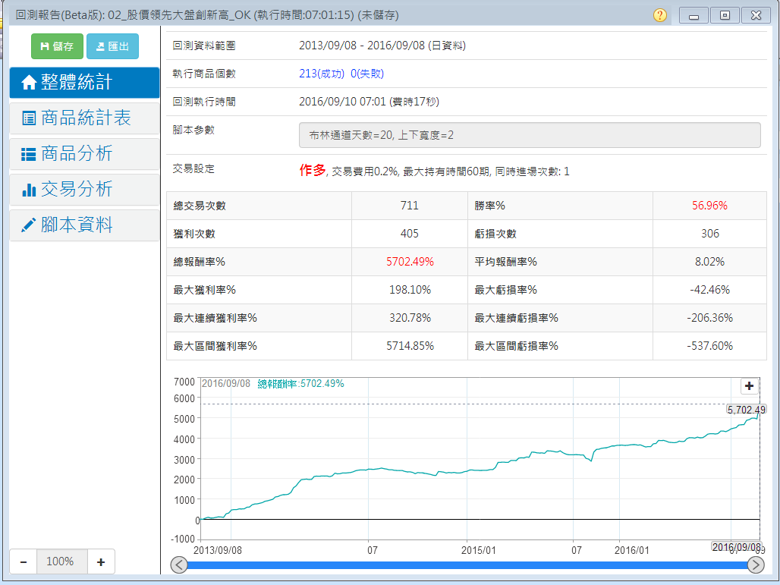Click the right arrow of timeline scrollbar
780x585 pixels.
tap(756, 565)
